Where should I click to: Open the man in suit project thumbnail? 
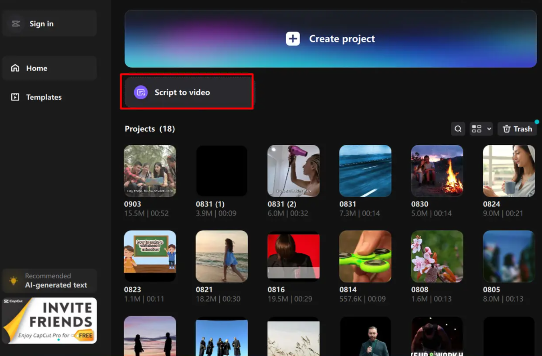(365, 336)
